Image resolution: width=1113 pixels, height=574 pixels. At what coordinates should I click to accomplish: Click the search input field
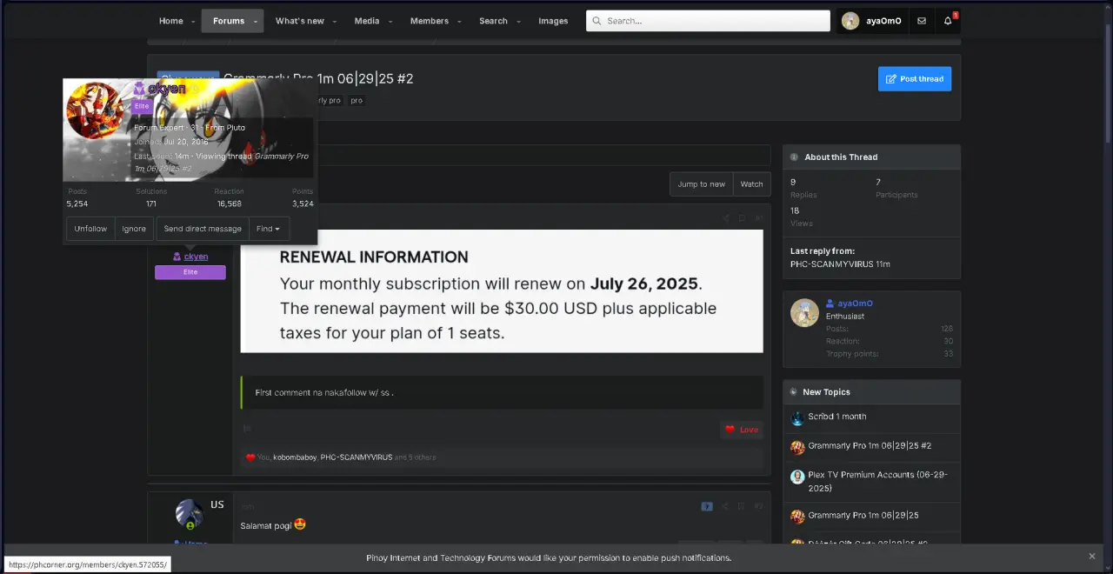coord(708,21)
